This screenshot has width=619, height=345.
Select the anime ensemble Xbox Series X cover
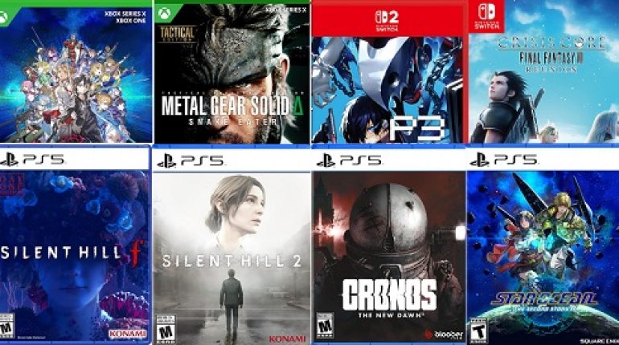click(76, 71)
